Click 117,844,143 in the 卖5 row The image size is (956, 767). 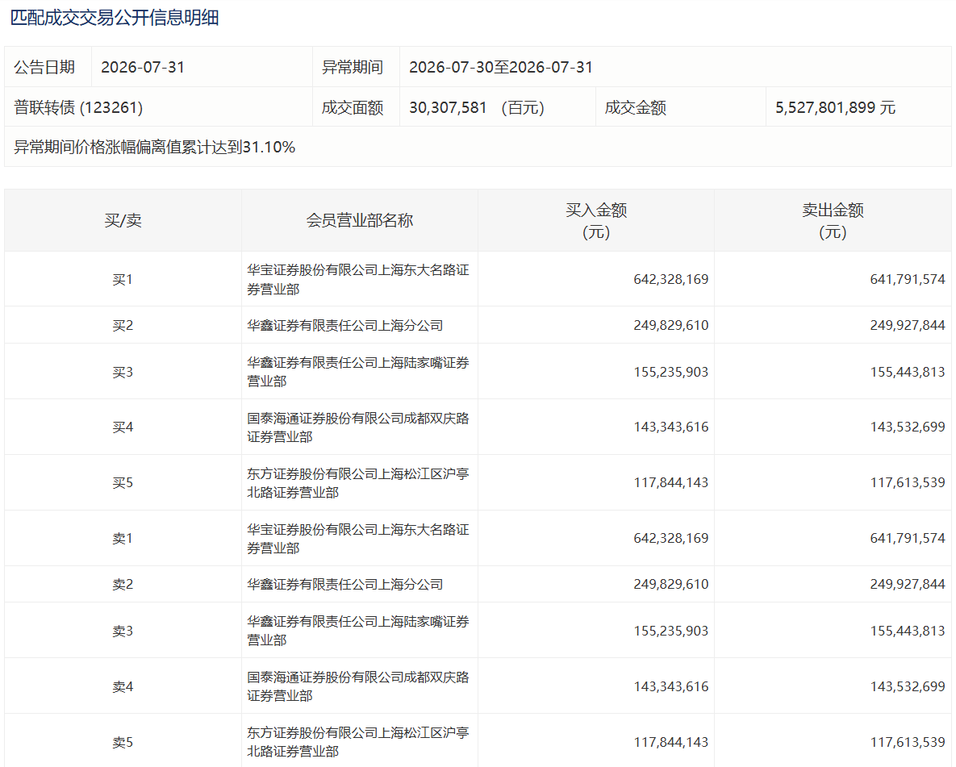pos(670,742)
